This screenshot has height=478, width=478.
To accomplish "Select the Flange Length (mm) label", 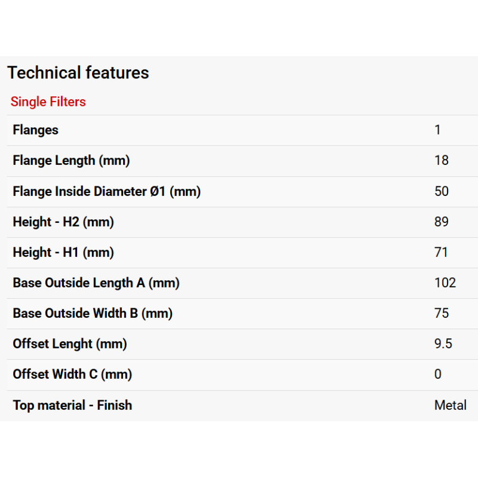I will (x=71, y=161).
